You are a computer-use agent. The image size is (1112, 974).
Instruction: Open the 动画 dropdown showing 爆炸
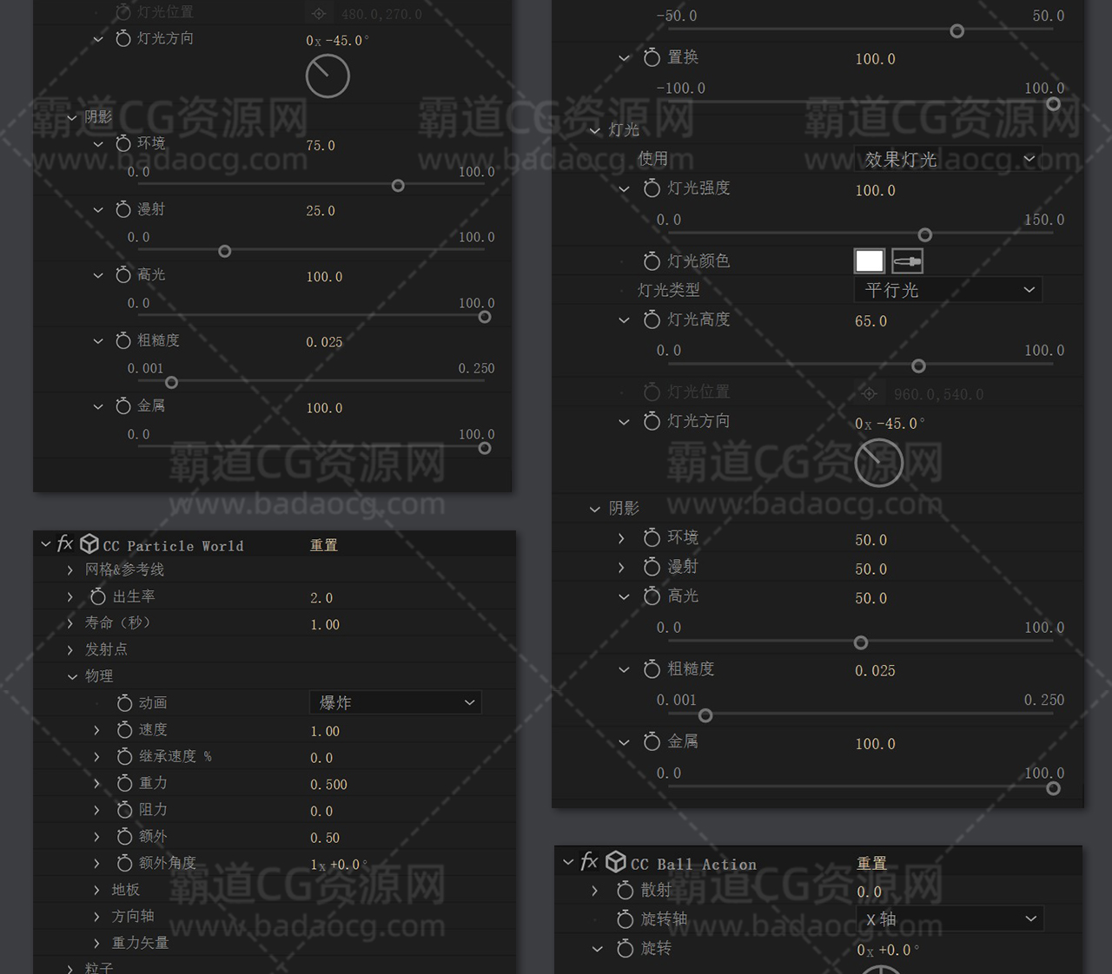pyautogui.click(x=395, y=703)
